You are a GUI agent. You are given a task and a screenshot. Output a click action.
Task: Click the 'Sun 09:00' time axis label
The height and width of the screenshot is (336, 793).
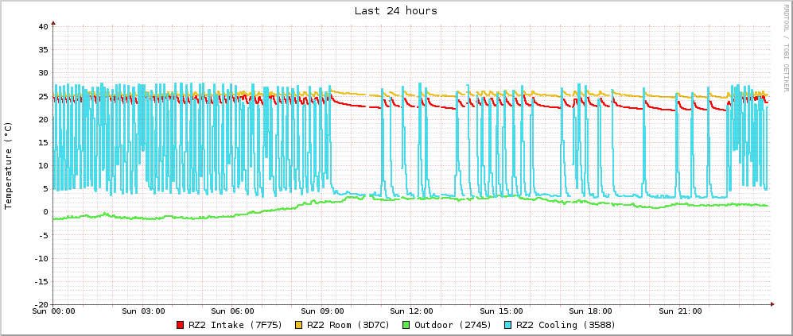pyautogui.click(x=322, y=311)
